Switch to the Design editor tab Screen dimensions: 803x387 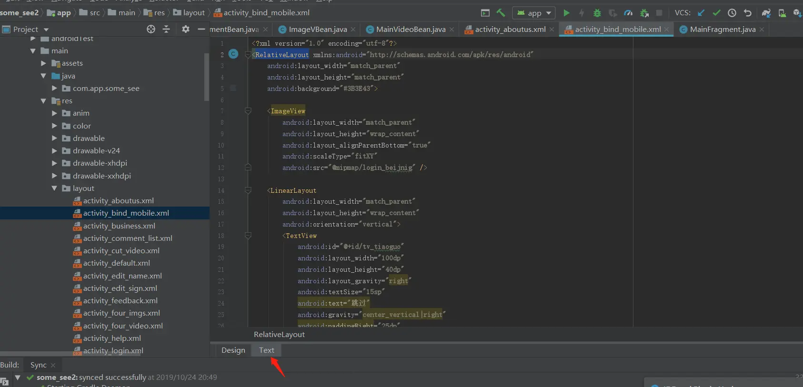(233, 350)
